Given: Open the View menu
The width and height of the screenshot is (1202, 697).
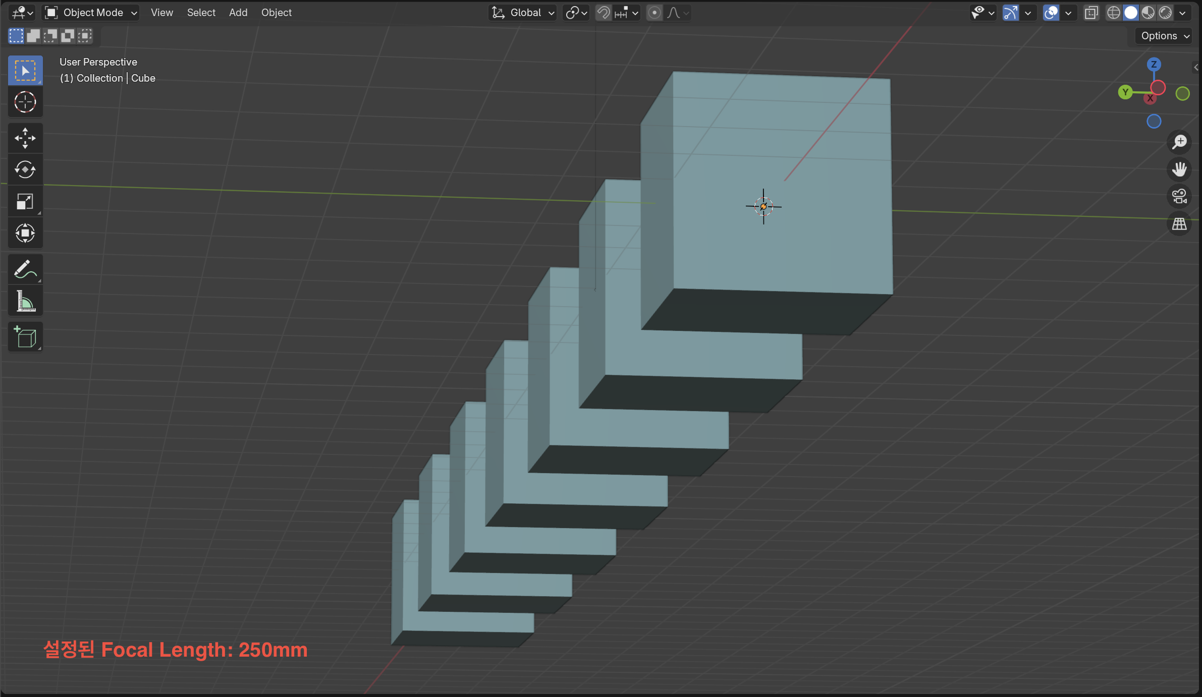Looking at the screenshot, I should 161,13.
